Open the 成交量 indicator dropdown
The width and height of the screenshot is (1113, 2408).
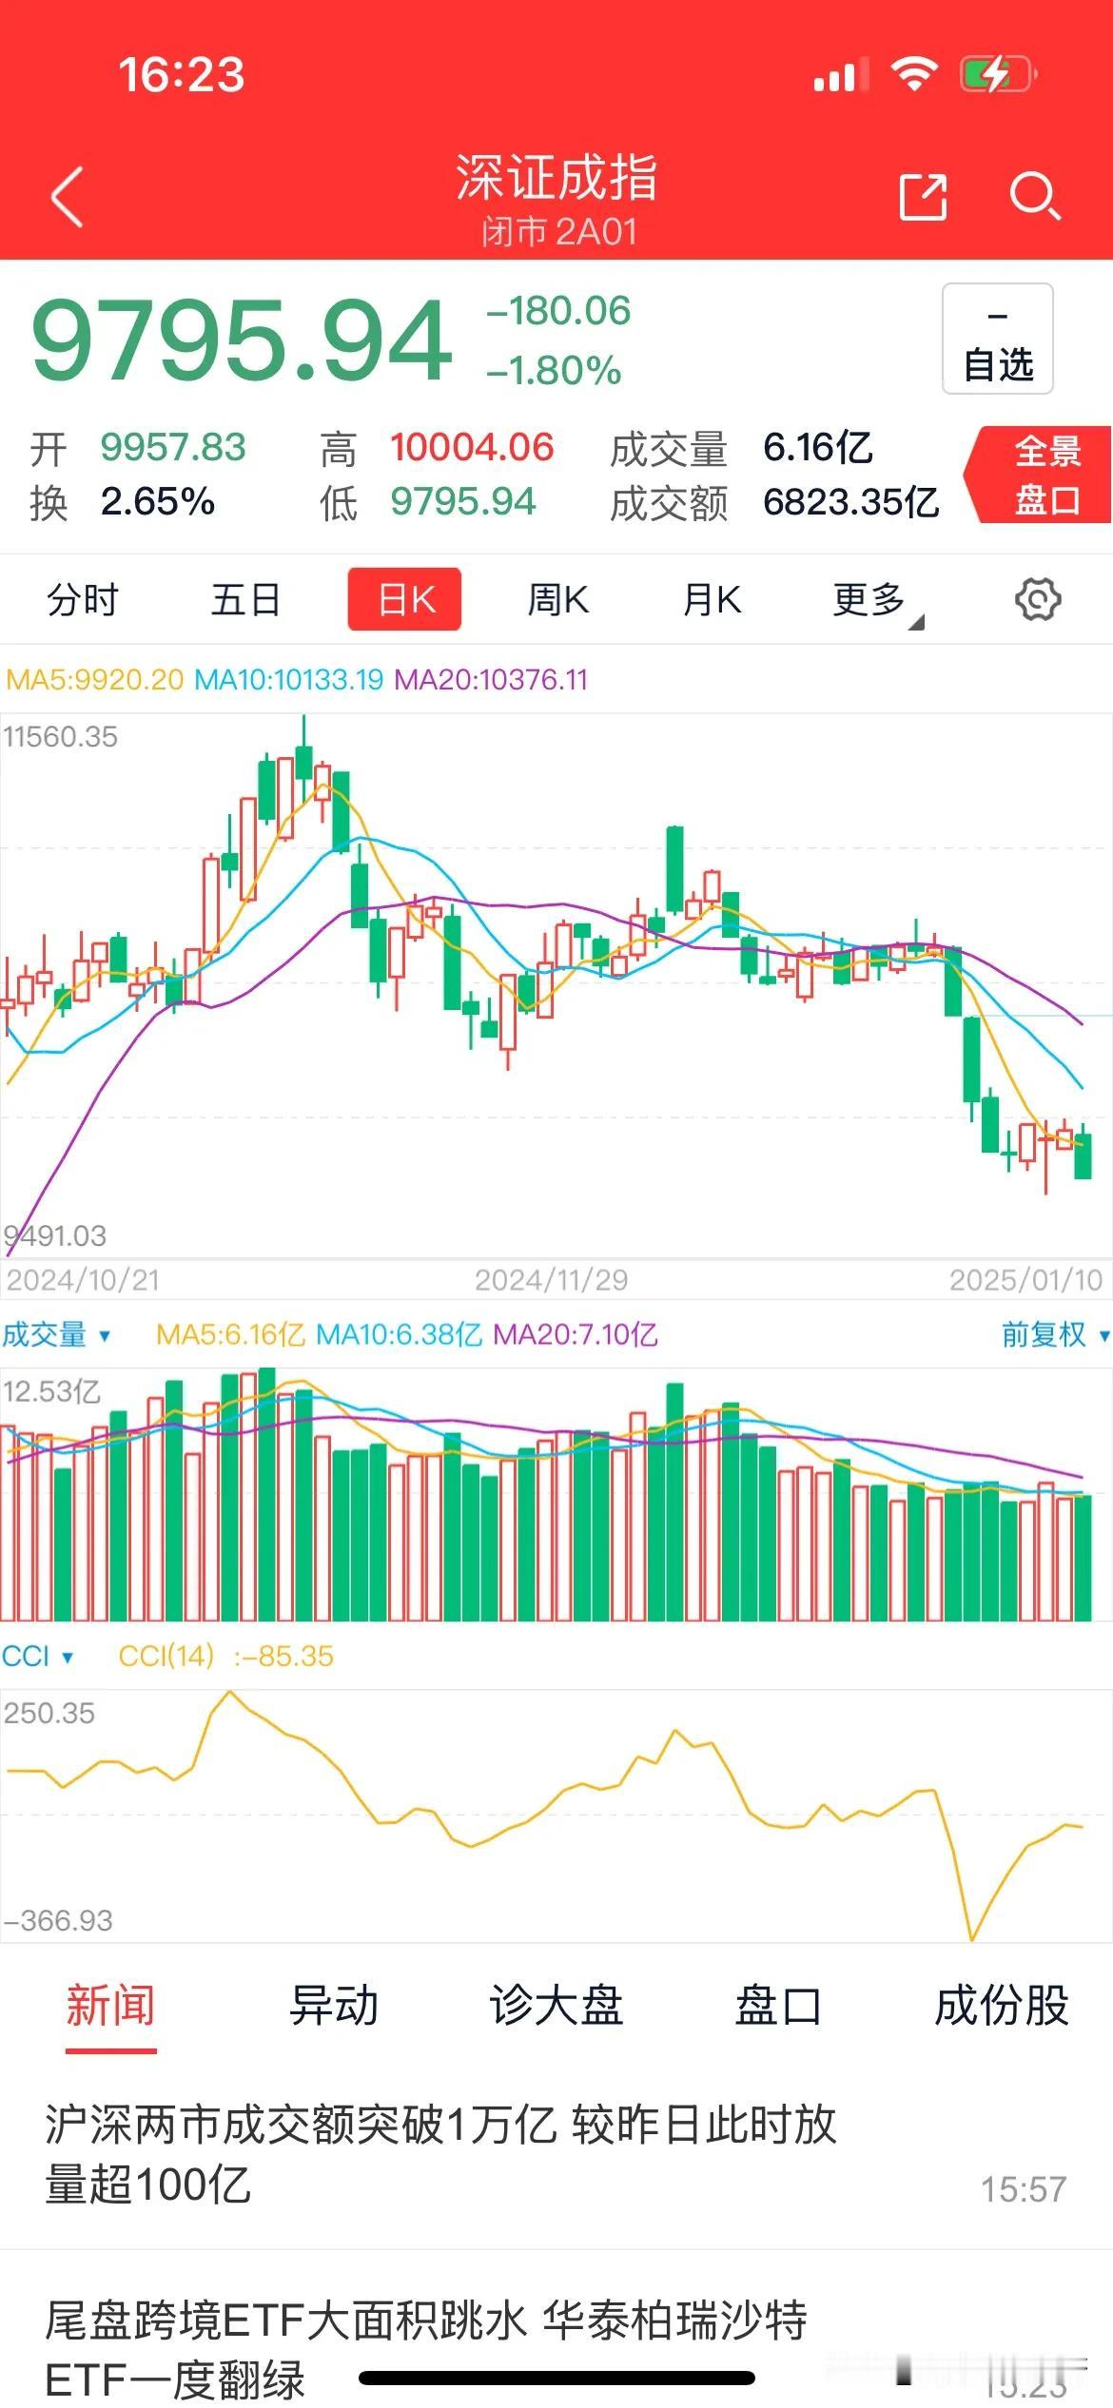(56, 1334)
